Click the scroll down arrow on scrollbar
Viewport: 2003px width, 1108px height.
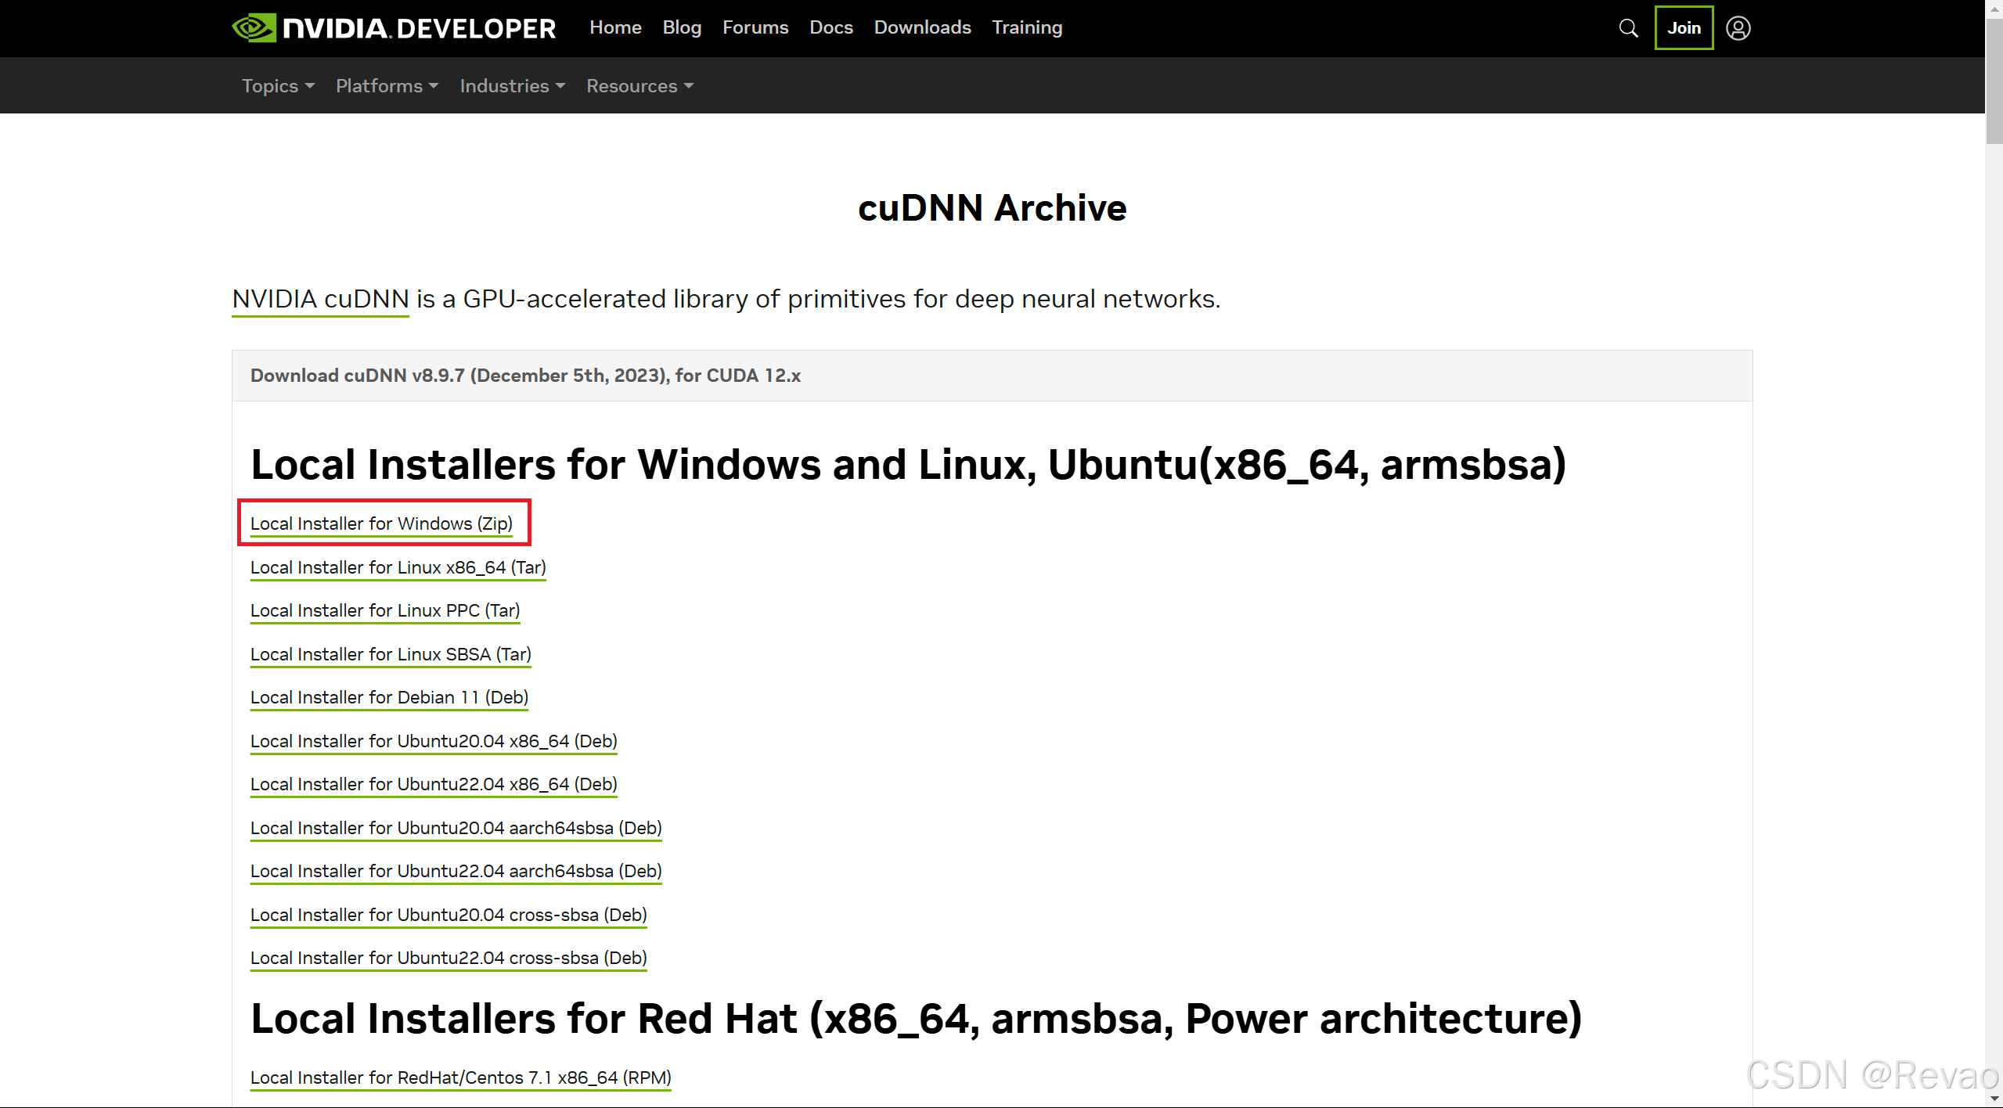(x=1994, y=1099)
